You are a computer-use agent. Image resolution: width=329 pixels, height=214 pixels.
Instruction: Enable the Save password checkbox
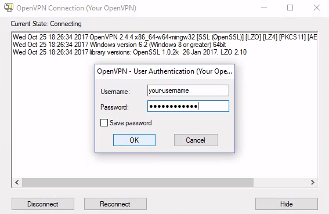point(104,123)
